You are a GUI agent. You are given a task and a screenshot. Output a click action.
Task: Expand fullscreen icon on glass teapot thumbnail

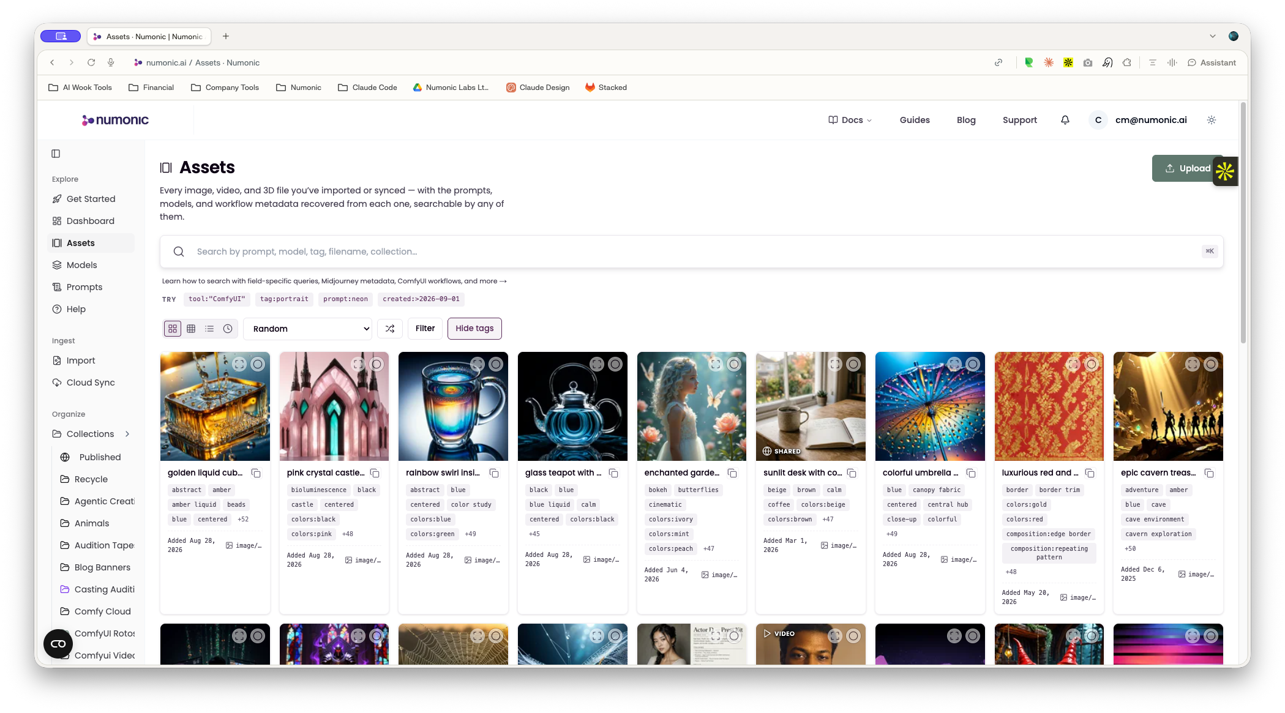[597, 364]
